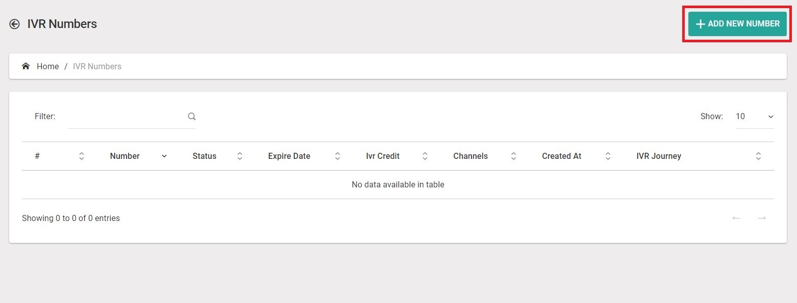Click the home icon in breadcrumb
Image resolution: width=797 pixels, height=303 pixels.
click(x=26, y=66)
